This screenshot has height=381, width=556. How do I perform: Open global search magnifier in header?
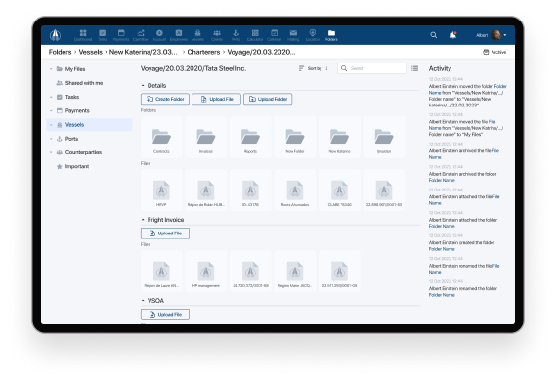coord(433,35)
